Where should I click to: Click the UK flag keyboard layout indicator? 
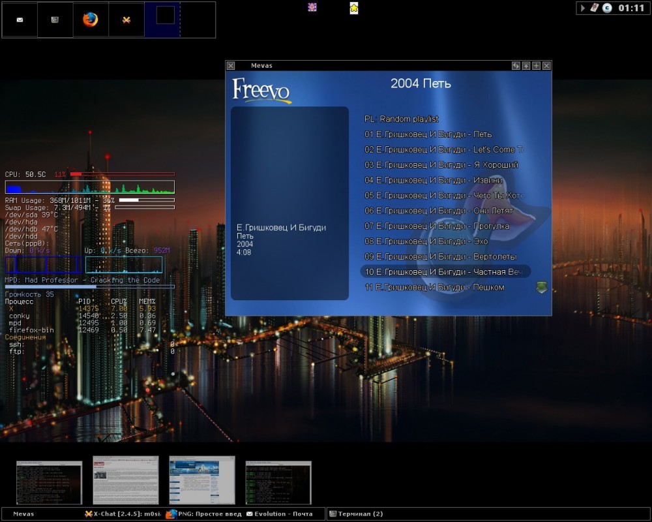(x=312, y=7)
